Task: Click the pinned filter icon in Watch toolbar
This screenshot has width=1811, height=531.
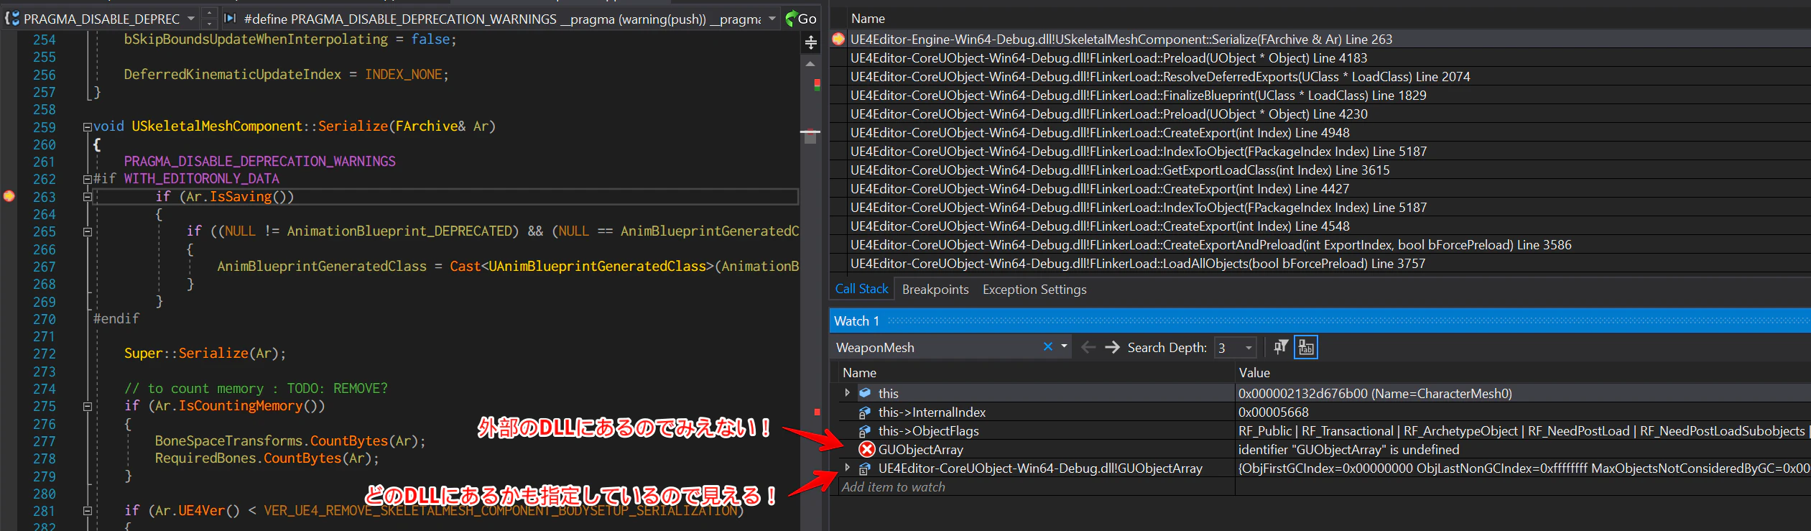Action: click(1281, 348)
